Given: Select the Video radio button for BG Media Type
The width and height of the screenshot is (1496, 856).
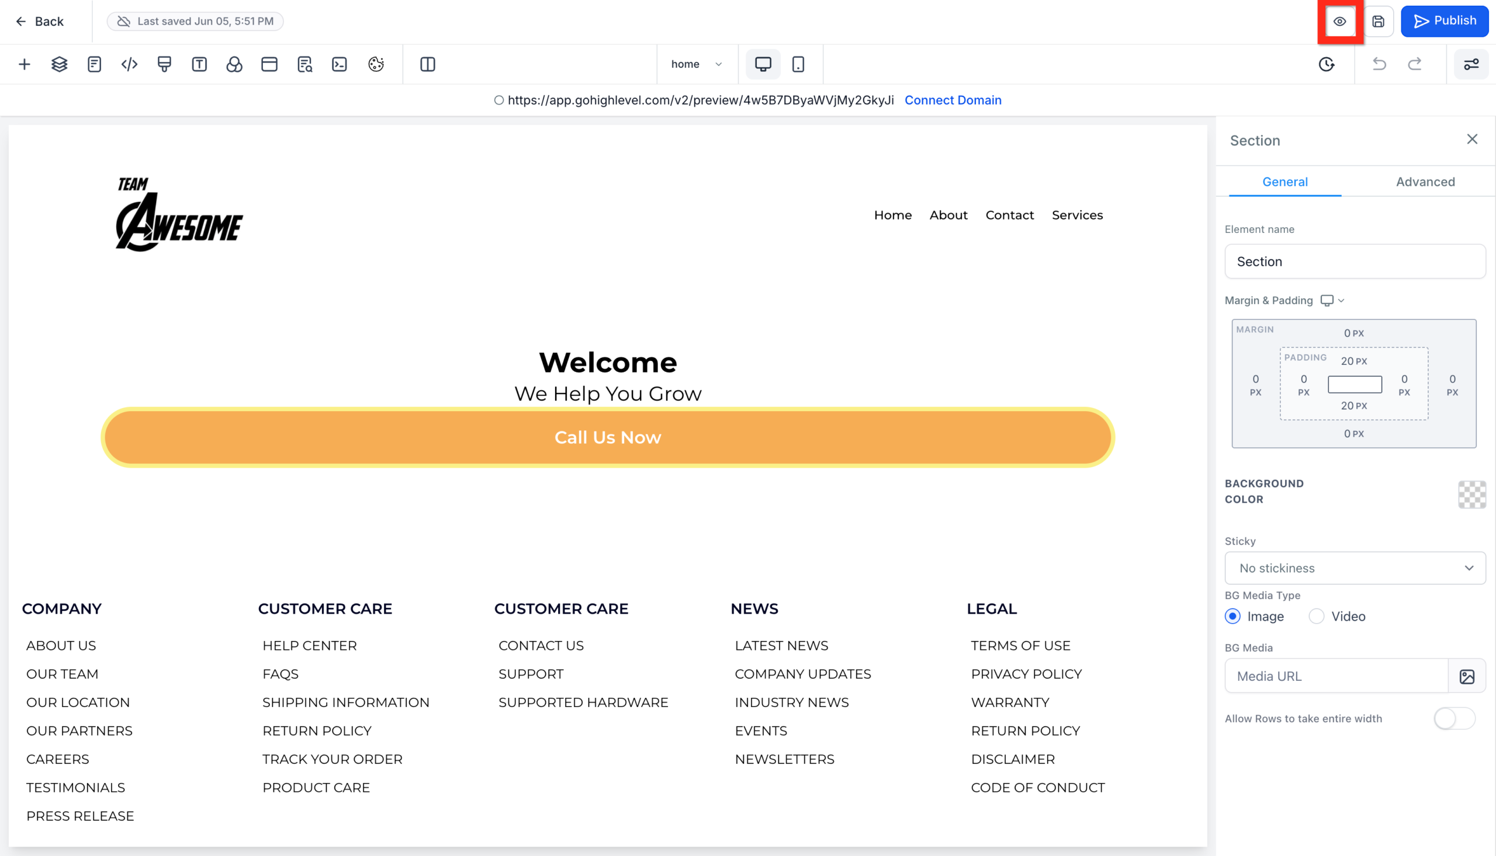Looking at the screenshot, I should (1316, 616).
